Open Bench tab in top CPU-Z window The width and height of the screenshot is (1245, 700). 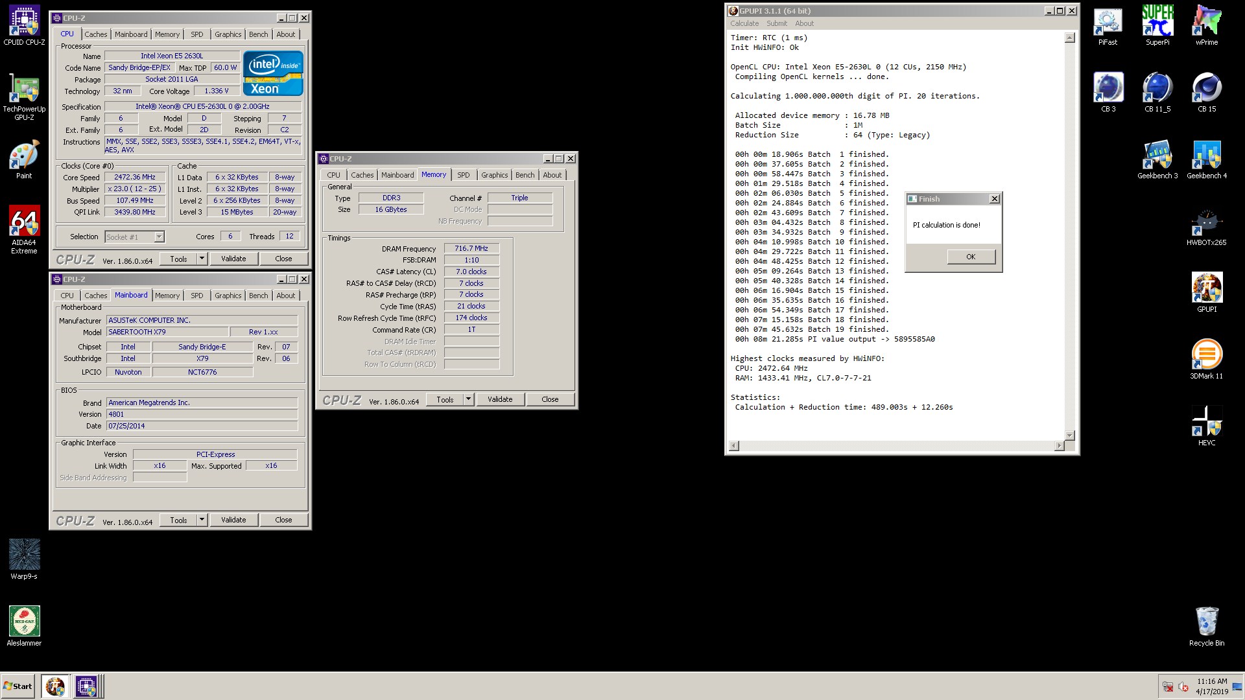point(258,34)
